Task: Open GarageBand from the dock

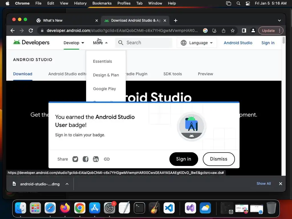Action: click(154, 208)
